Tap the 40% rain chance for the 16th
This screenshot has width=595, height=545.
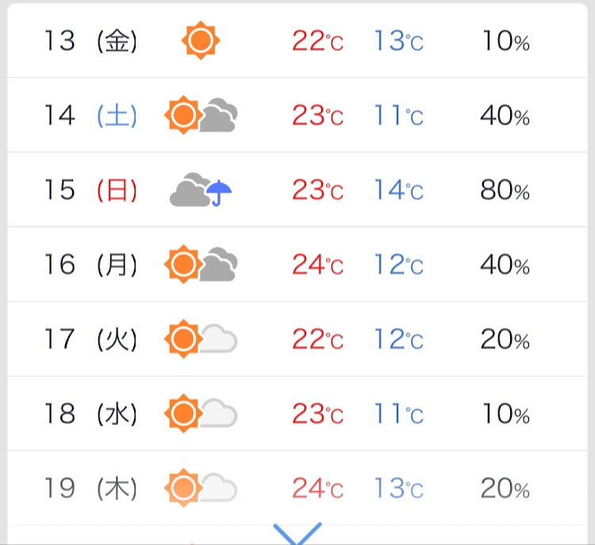click(x=505, y=264)
